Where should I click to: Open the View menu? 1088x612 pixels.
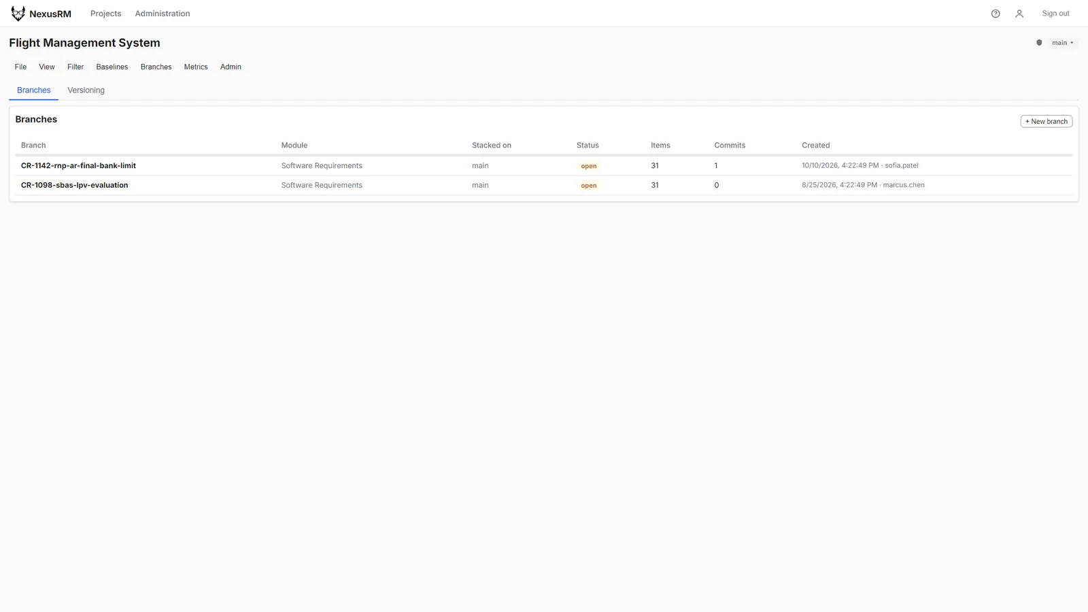pyautogui.click(x=47, y=67)
